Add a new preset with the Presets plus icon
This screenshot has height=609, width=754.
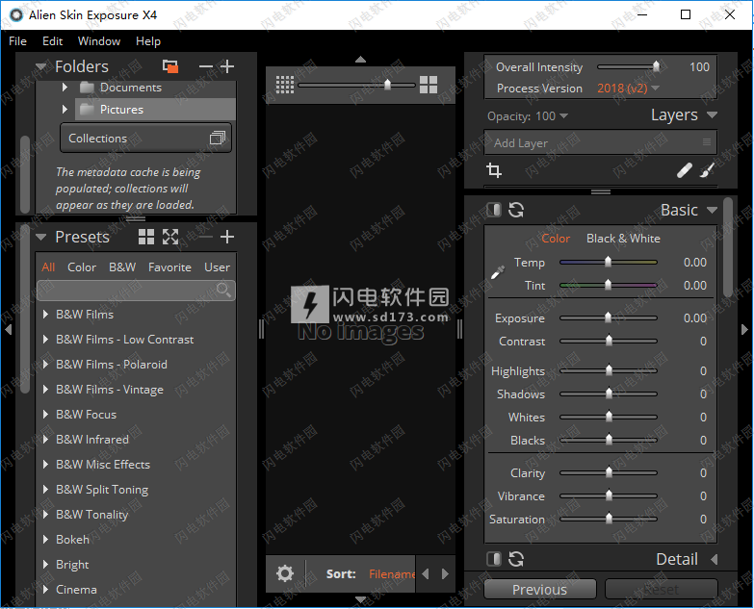coord(227,237)
